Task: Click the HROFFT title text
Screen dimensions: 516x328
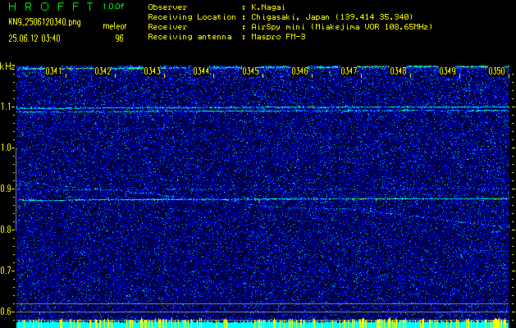Action: (52, 7)
